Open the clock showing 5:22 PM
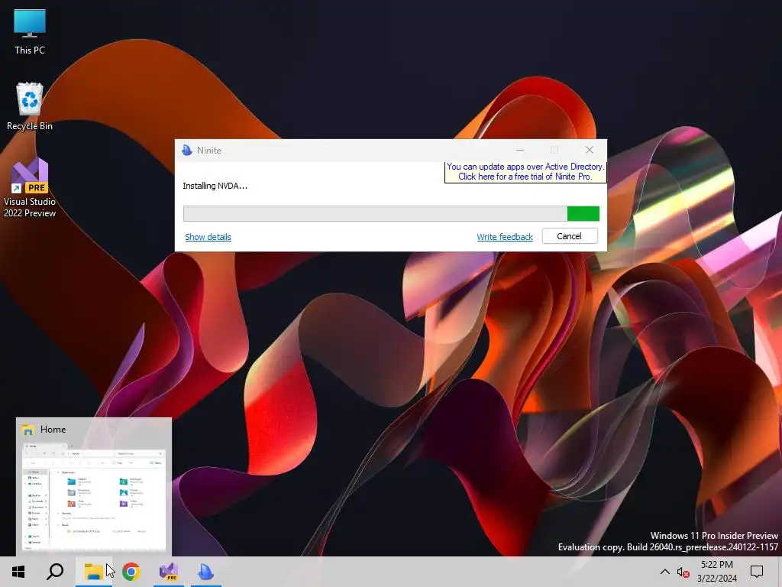 [x=716, y=572]
